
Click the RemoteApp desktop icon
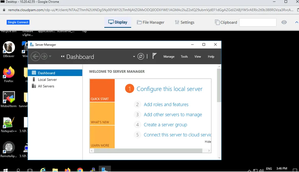point(9,149)
